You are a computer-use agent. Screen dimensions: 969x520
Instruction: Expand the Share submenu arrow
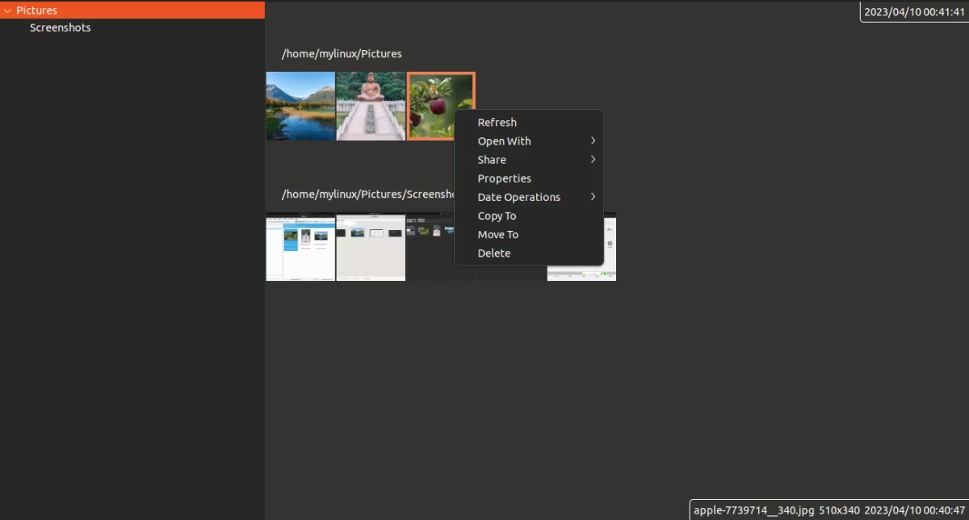[593, 160]
